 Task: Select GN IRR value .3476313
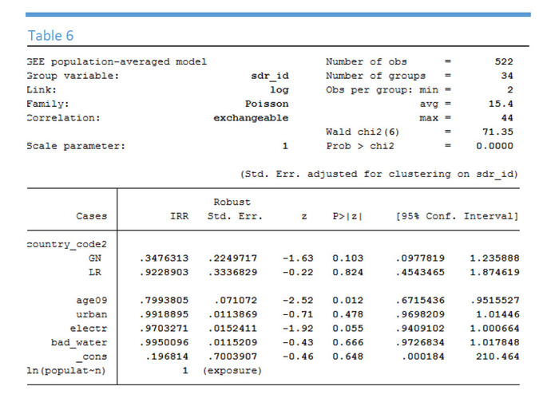(164, 258)
